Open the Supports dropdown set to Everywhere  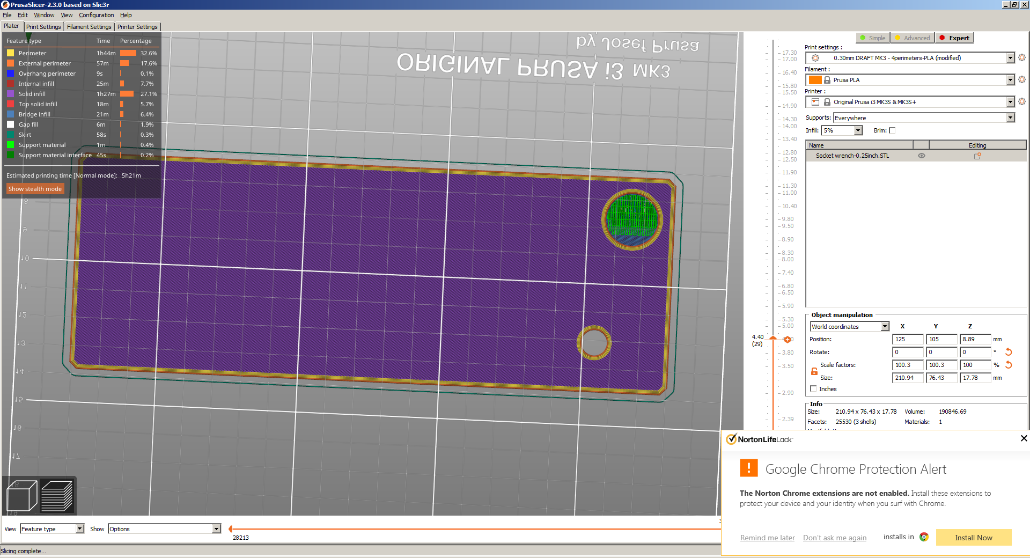coord(1011,118)
